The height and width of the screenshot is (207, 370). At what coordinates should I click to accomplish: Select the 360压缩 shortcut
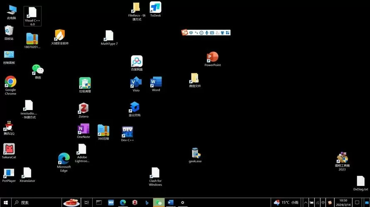click(x=103, y=132)
